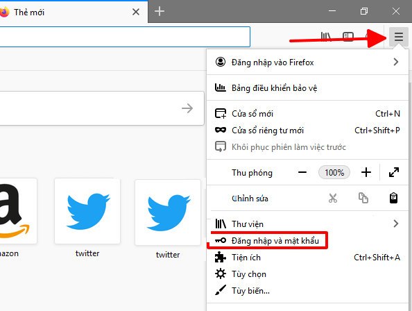Click the page search box

click(x=102, y=108)
